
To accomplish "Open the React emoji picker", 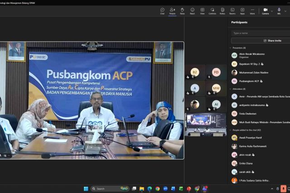I will (192, 11).
